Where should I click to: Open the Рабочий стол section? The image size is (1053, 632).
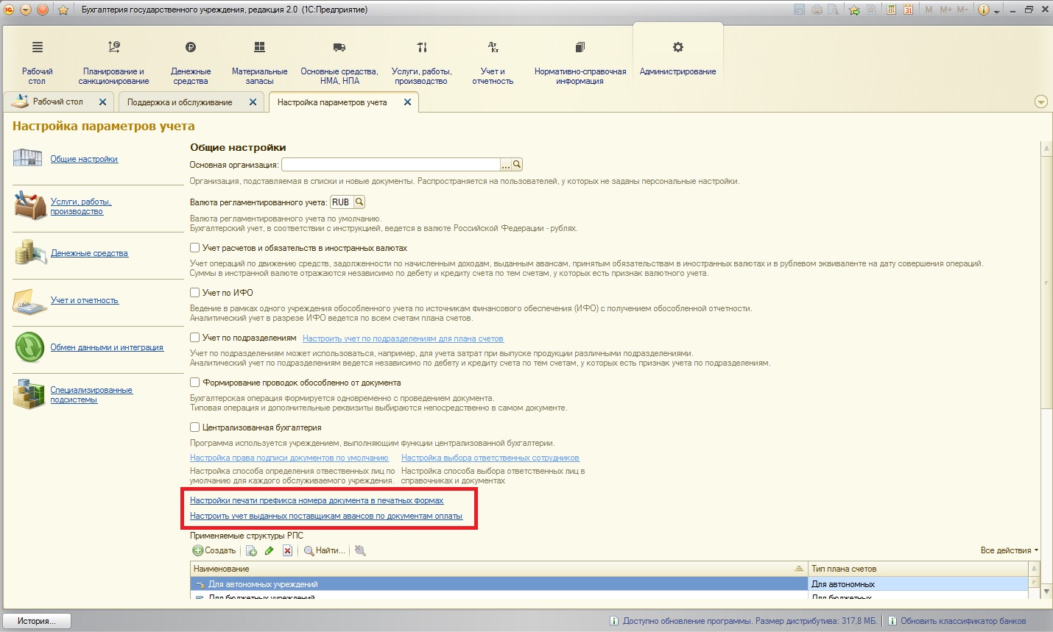tap(37, 63)
